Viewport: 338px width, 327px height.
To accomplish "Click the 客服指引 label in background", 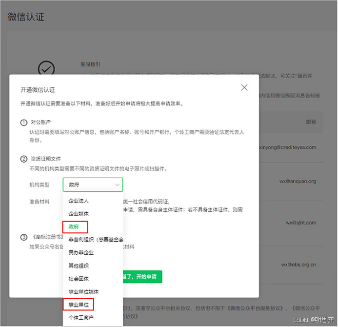I will click(x=90, y=64).
